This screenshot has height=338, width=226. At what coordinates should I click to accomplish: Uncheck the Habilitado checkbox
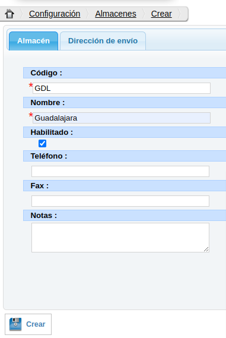coord(42,143)
